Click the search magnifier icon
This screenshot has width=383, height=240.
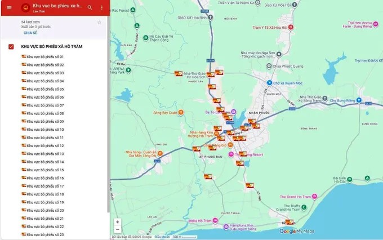point(90,8)
